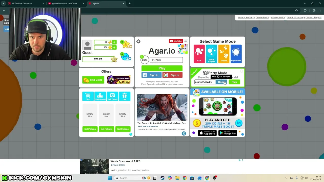Click the Free Coins button
The width and height of the screenshot is (324, 182).
93,80
